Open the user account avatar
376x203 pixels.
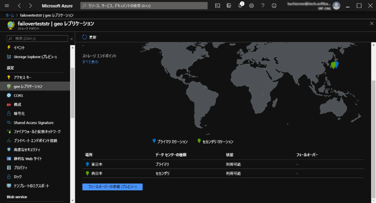(x=336, y=6)
